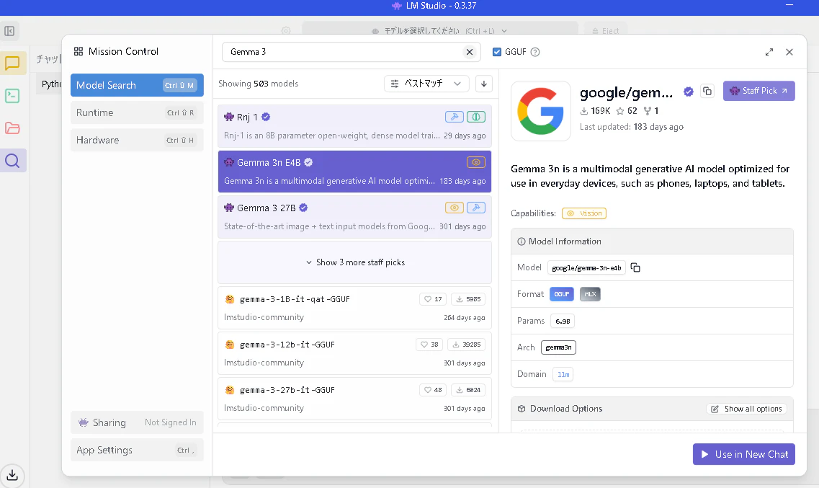Open the GGUF help question mark
Image resolution: width=819 pixels, height=488 pixels.
pos(535,52)
